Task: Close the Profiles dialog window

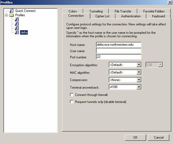Action: [x=170, y=2]
